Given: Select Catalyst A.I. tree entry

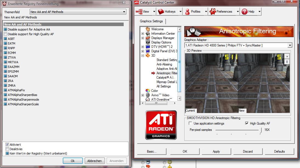Looking at the screenshot, I should 165,78.
